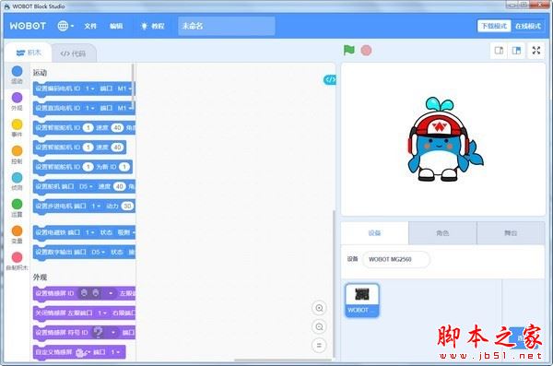Open the 编辑 edit menu
Image resolution: width=553 pixels, height=366 pixels.
pyautogui.click(x=116, y=26)
